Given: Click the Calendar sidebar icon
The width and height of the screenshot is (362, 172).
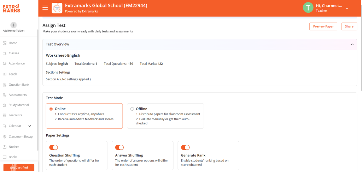Looking at the screenshot, I should pyautogui.click(x=4, y=126).
